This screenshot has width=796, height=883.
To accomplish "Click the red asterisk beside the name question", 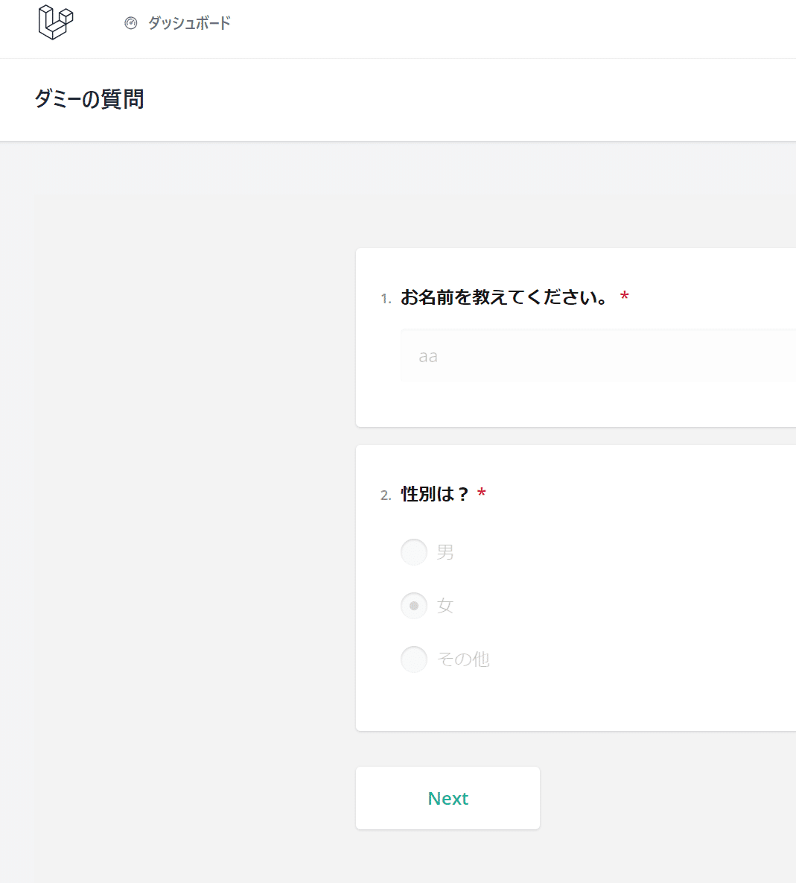I will pos(624,297).
